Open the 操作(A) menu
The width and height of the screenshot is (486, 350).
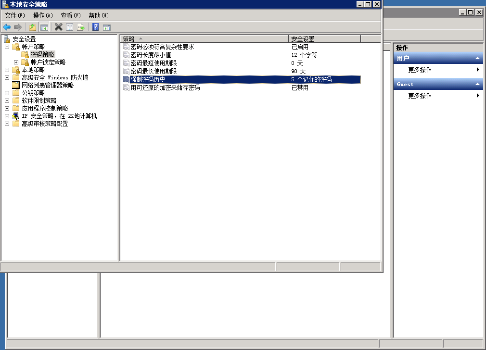pyautogui.click(x=43, y=15)
